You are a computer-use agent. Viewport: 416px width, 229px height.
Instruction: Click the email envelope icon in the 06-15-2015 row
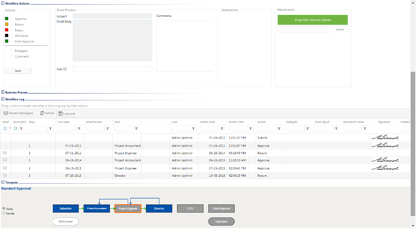pyautogui.click(x=5, y=168)
